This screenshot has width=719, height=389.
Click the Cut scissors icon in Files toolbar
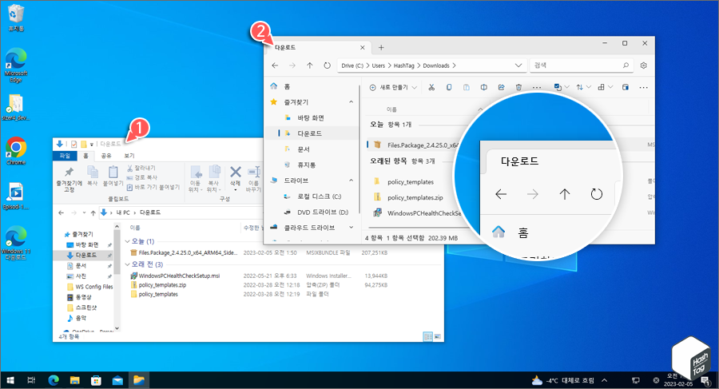(431, 87)
